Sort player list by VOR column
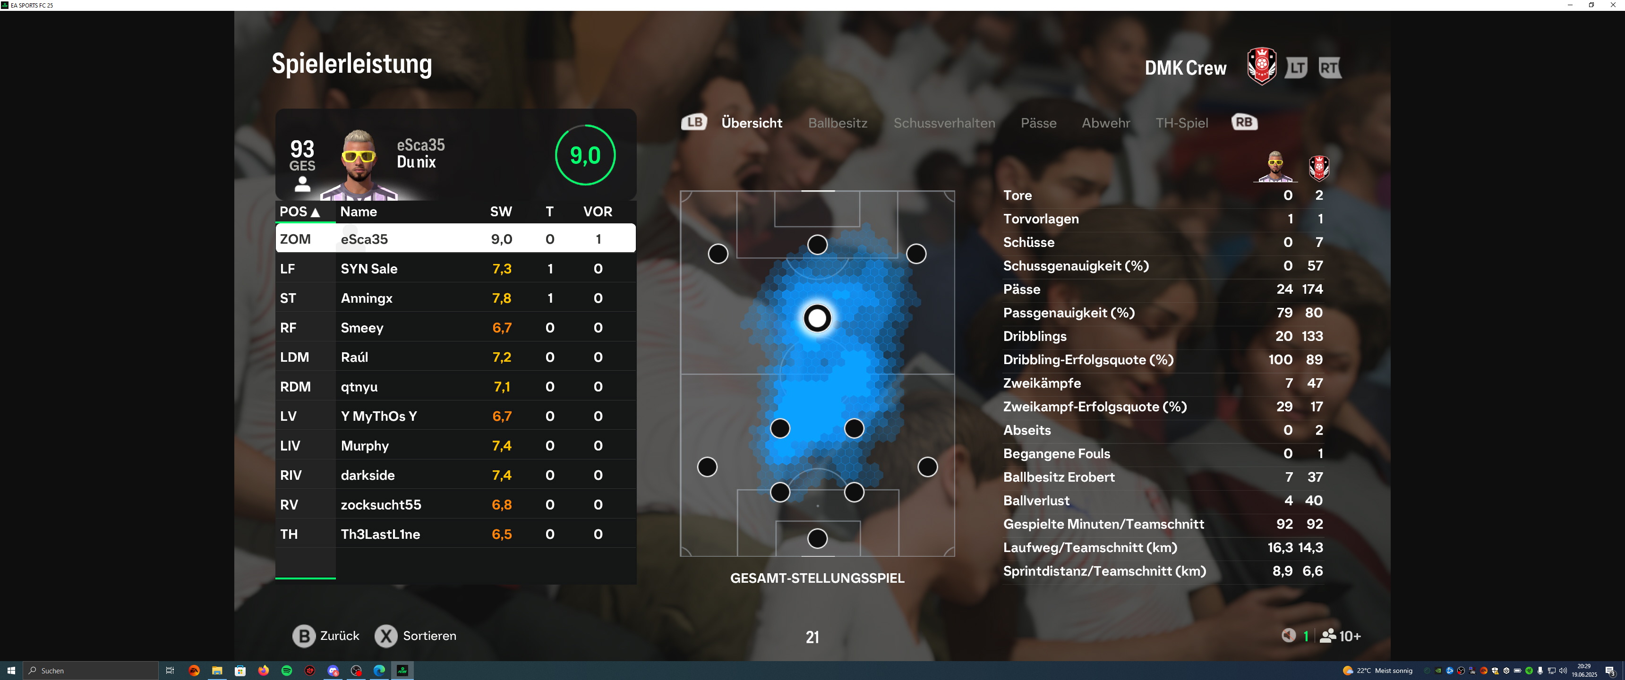 pyautogui.click(x=598, y=212)
